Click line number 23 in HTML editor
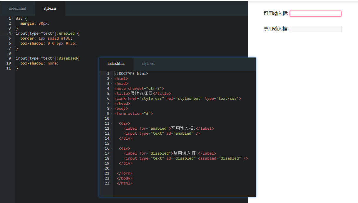This screenshot has width=358, height=203. coord(107,183)
